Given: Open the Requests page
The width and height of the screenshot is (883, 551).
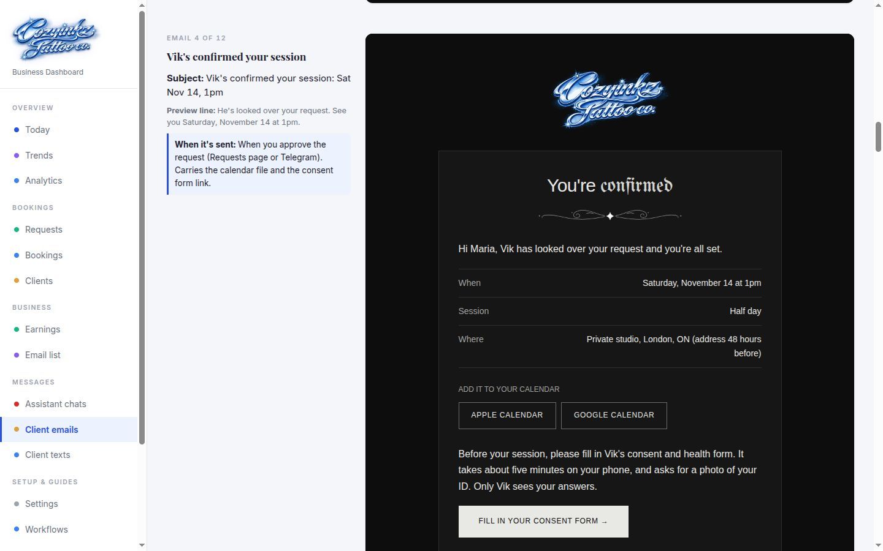Looking at the screenshot, I should pos(69,230).
